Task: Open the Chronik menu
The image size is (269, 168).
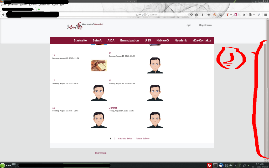Action: tap(33, 5)
